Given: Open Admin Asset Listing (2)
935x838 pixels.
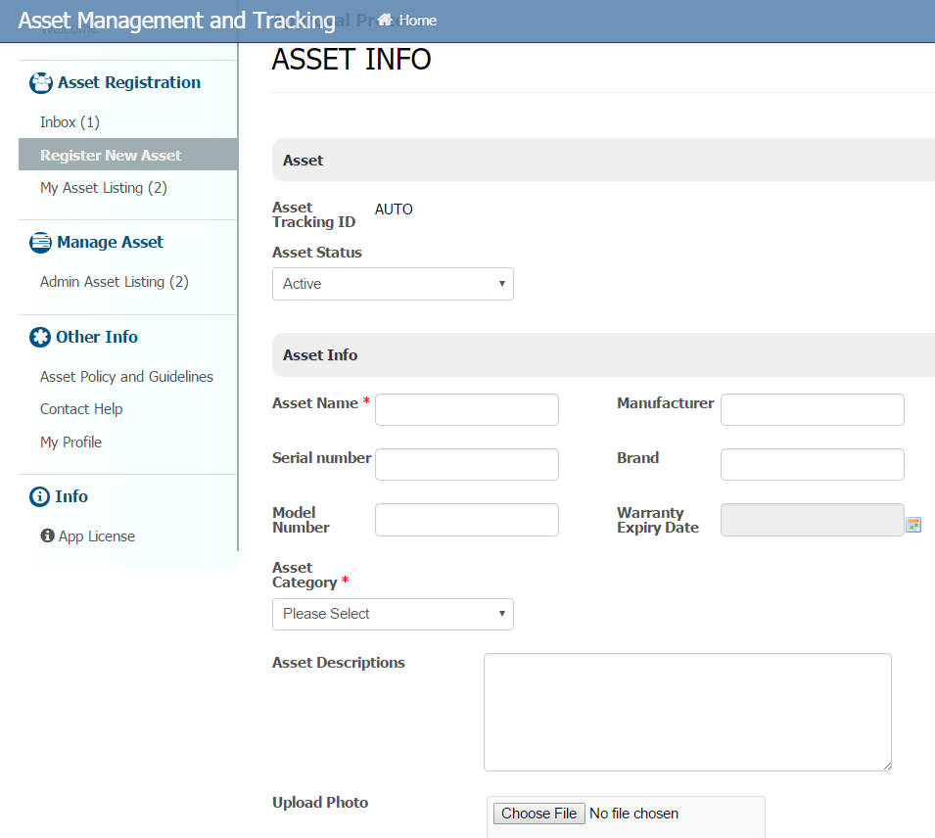Looking at the screenshot, I should coord(115,282).
